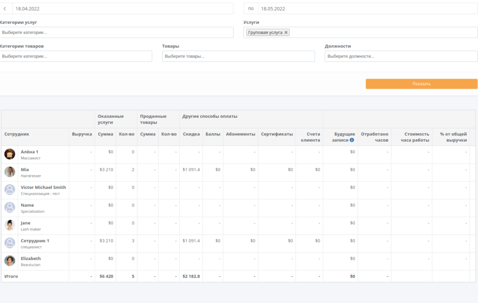Click the Beautucian position under Elizabeth
The image size is (478, 303).
[x=31, y=265]
